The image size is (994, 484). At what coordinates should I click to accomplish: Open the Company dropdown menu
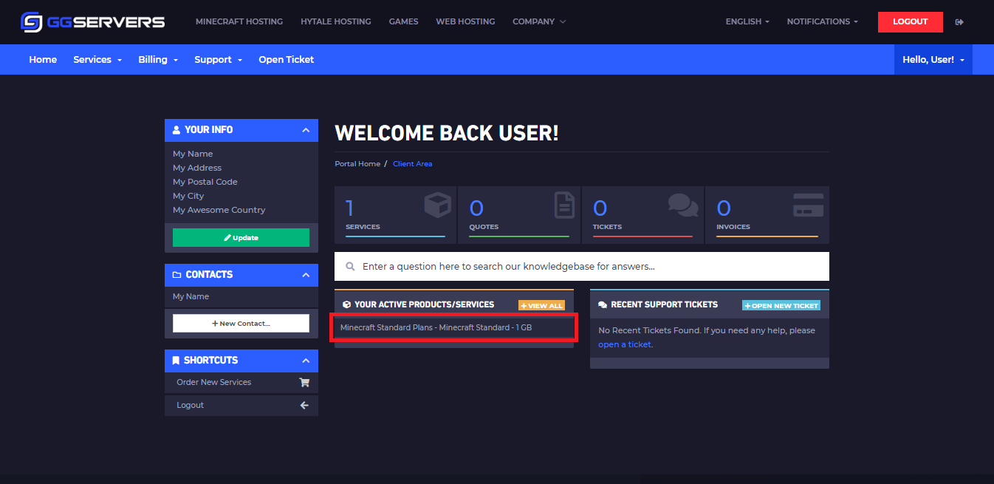point(539,21)
